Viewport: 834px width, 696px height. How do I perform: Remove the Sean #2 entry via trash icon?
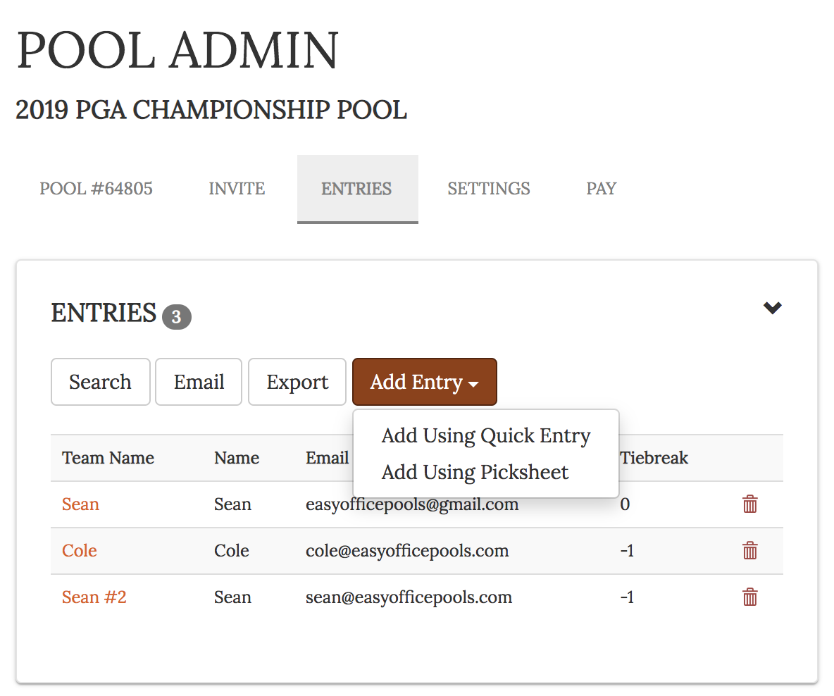(x=750, y=597)
